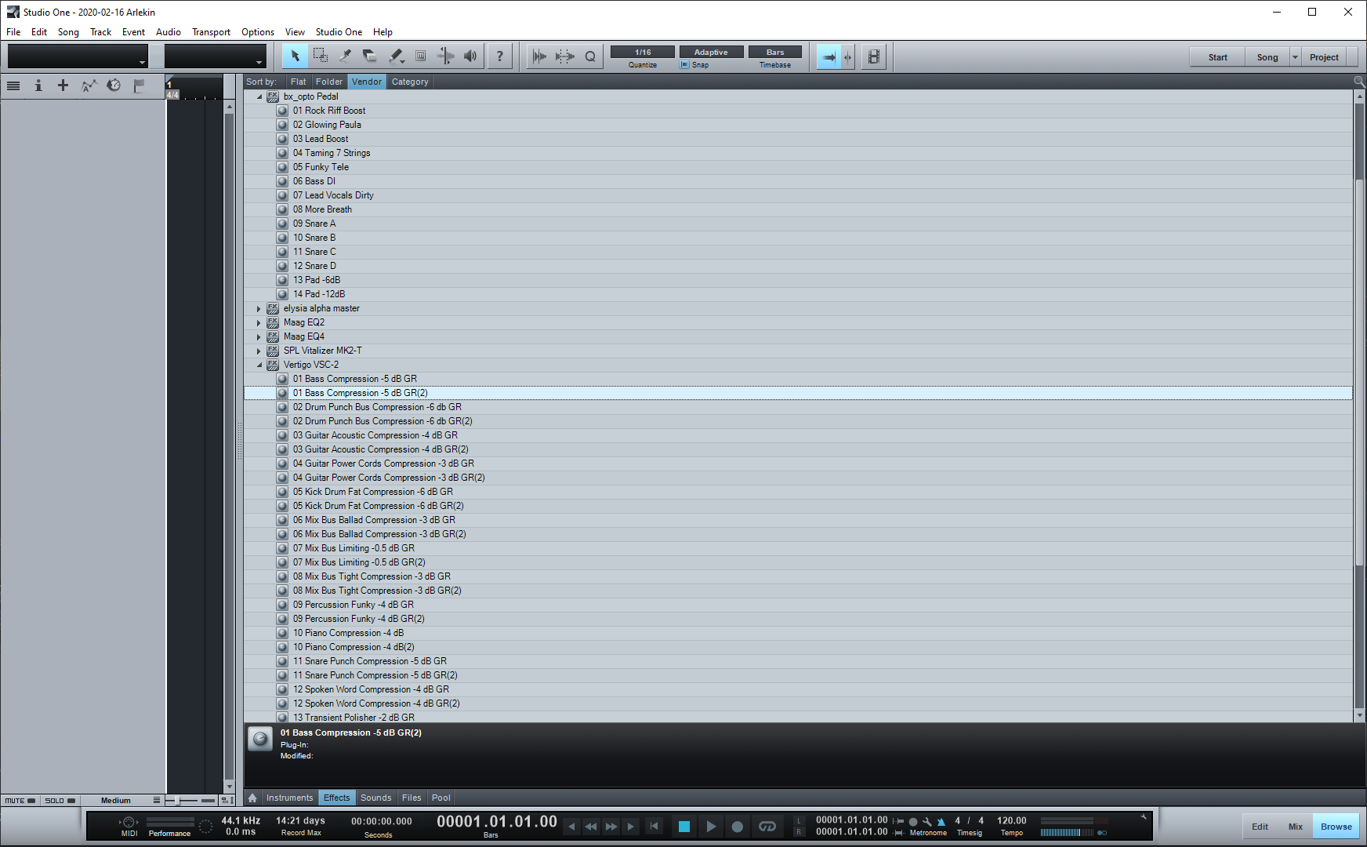Select the Range tool
Viewport: 1367px width, 847px height.
coord(321,56)
